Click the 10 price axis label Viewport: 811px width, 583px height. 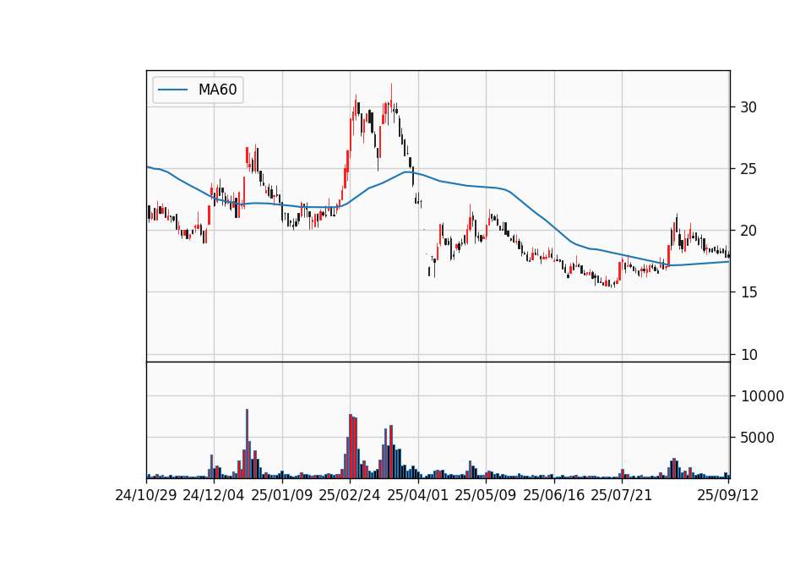[748, 354]
